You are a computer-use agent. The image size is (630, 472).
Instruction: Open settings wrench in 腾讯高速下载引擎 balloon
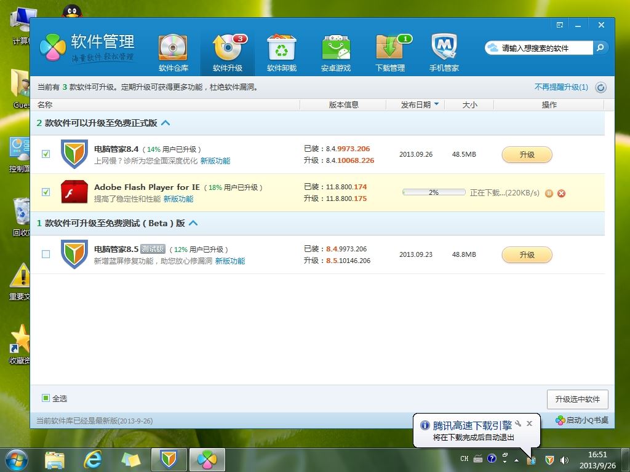click(x=518, y=423)
